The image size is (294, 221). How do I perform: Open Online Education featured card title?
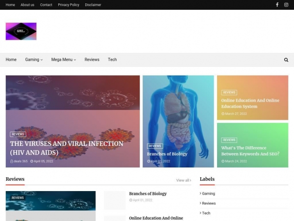click(250, 103)
